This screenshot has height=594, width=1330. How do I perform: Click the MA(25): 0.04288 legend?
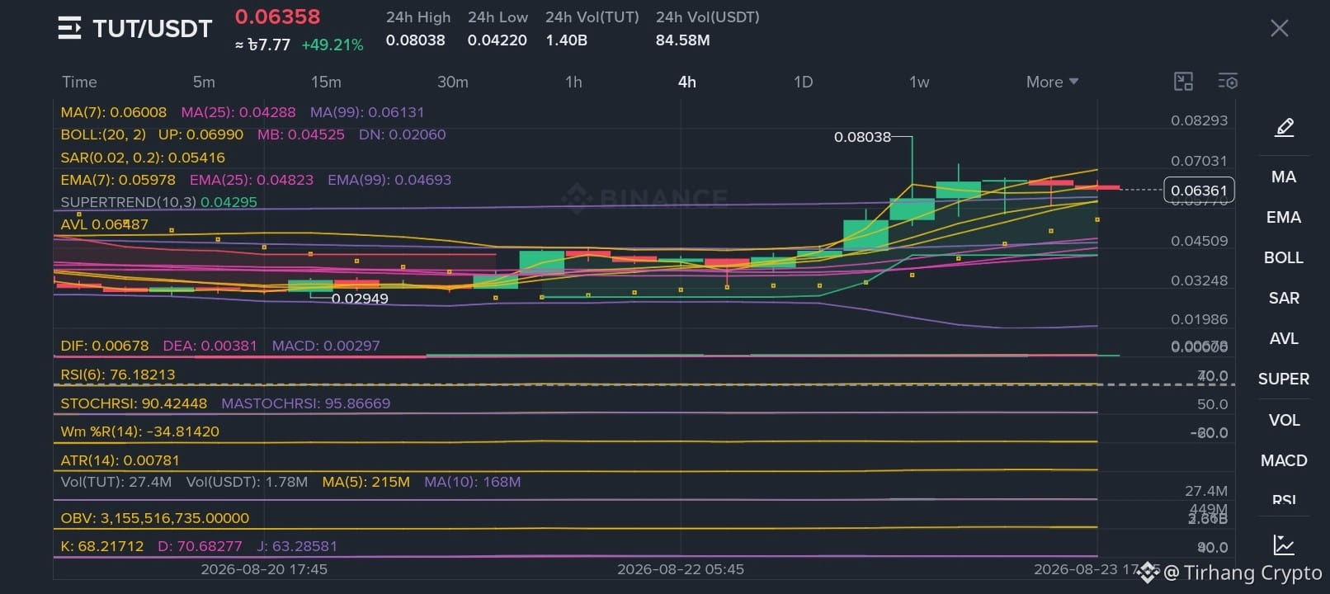[238, 112]
